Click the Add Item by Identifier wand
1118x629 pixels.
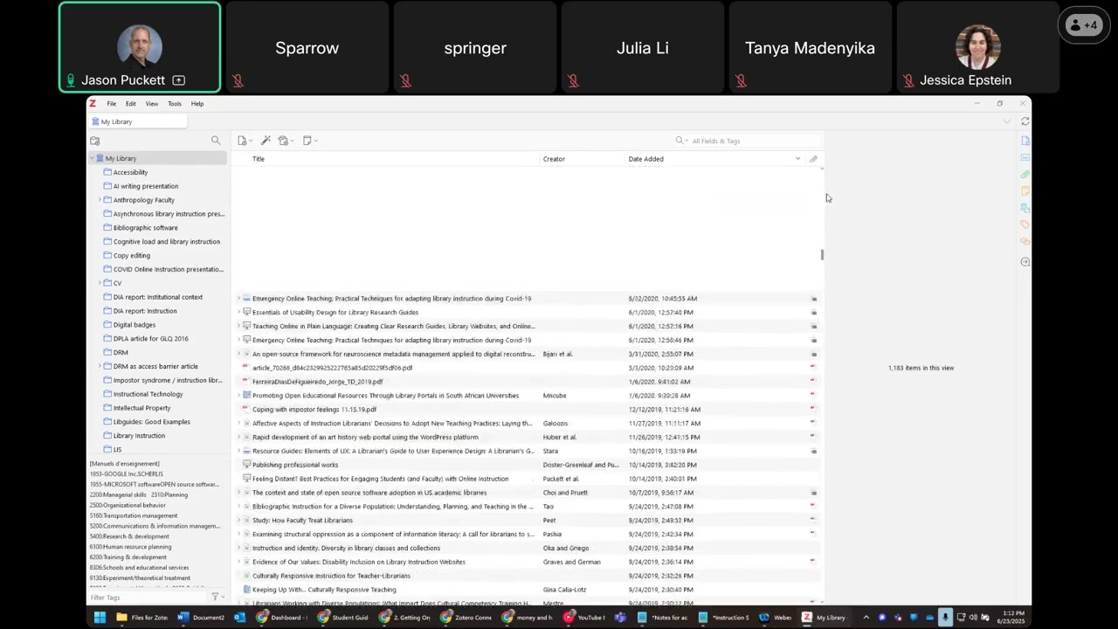[x=266, y=141]
